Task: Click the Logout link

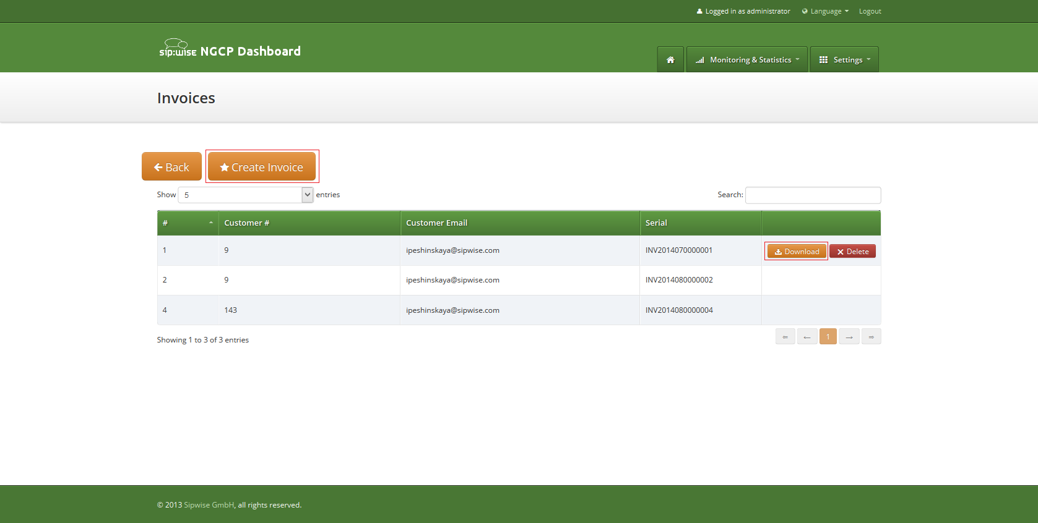Action: (x=870, y=11)
